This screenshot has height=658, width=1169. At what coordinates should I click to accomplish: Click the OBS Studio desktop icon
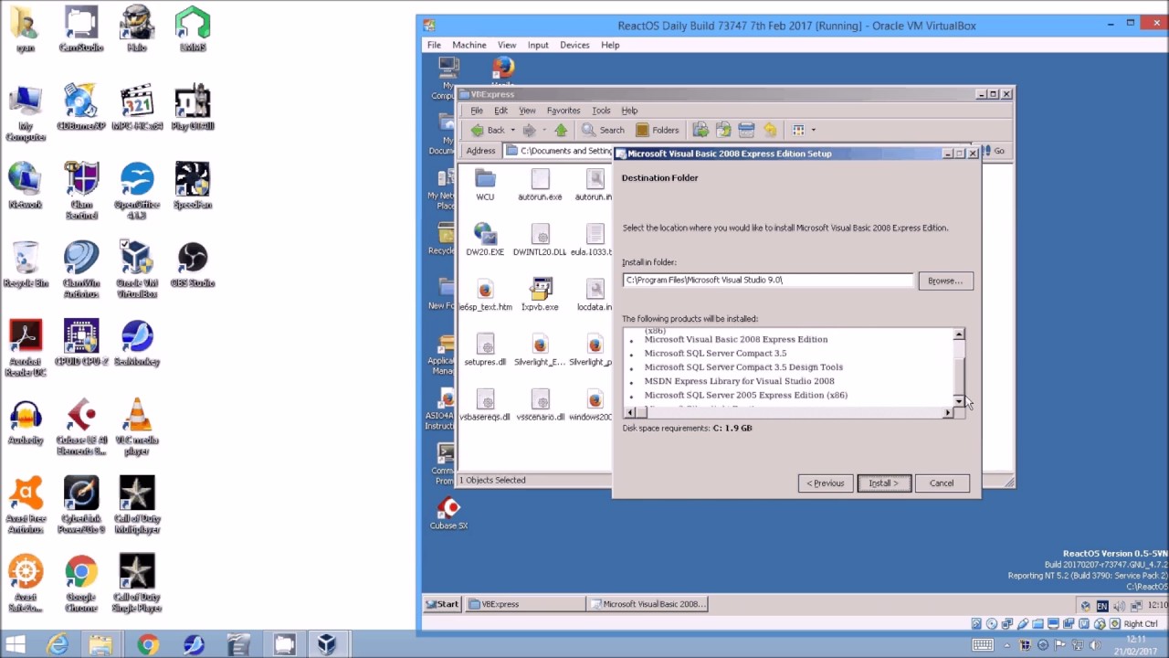pos(193,264)
